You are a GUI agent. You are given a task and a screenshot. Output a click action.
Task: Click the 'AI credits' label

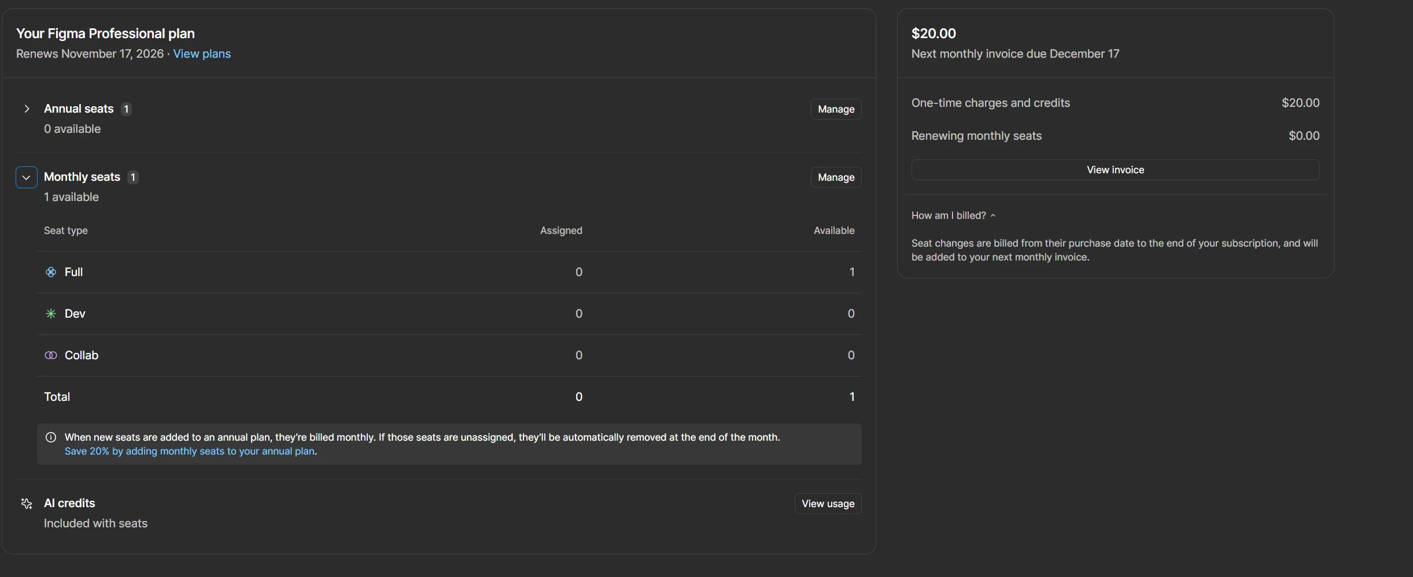[69, 503]
